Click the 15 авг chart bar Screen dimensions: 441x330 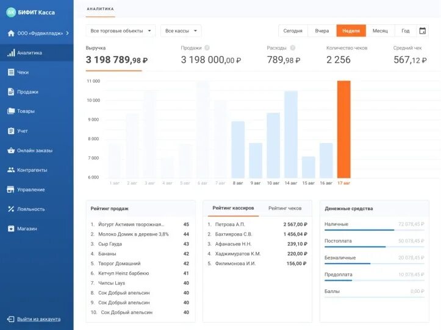click(x=309, y=167)
